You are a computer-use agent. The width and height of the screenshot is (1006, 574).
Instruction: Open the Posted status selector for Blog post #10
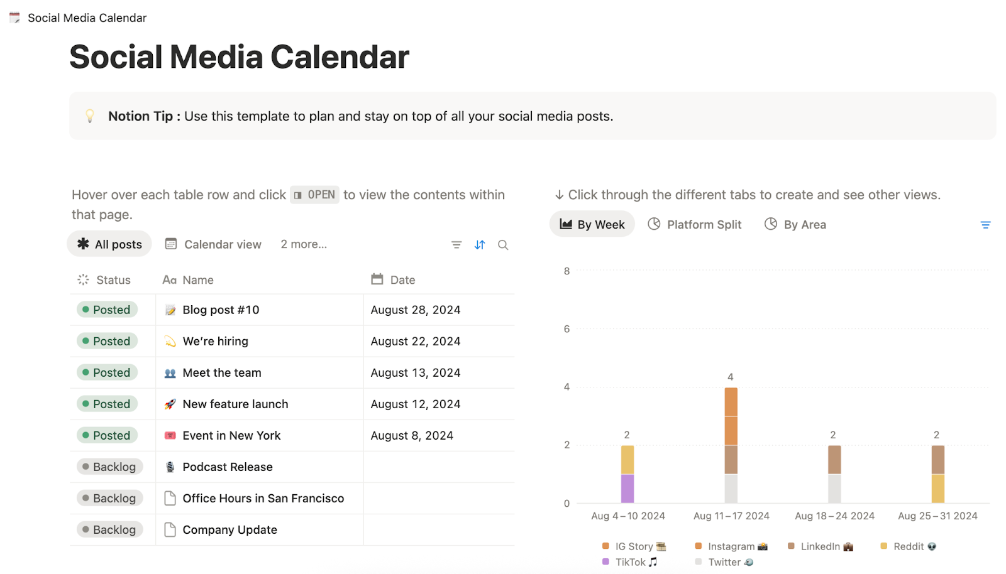click(106, 310)
